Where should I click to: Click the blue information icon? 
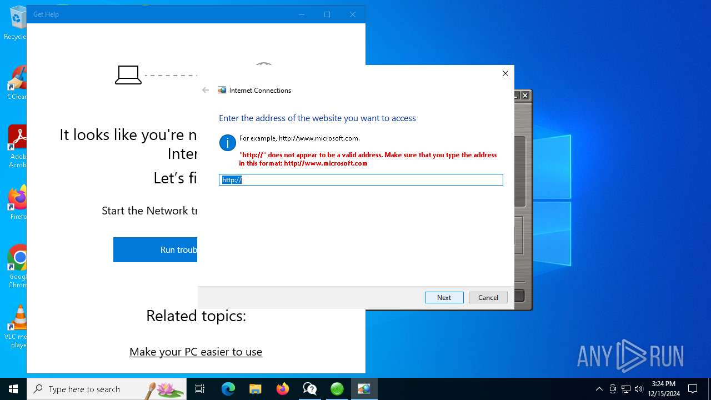pyautogui.click(x=228, y=143)
